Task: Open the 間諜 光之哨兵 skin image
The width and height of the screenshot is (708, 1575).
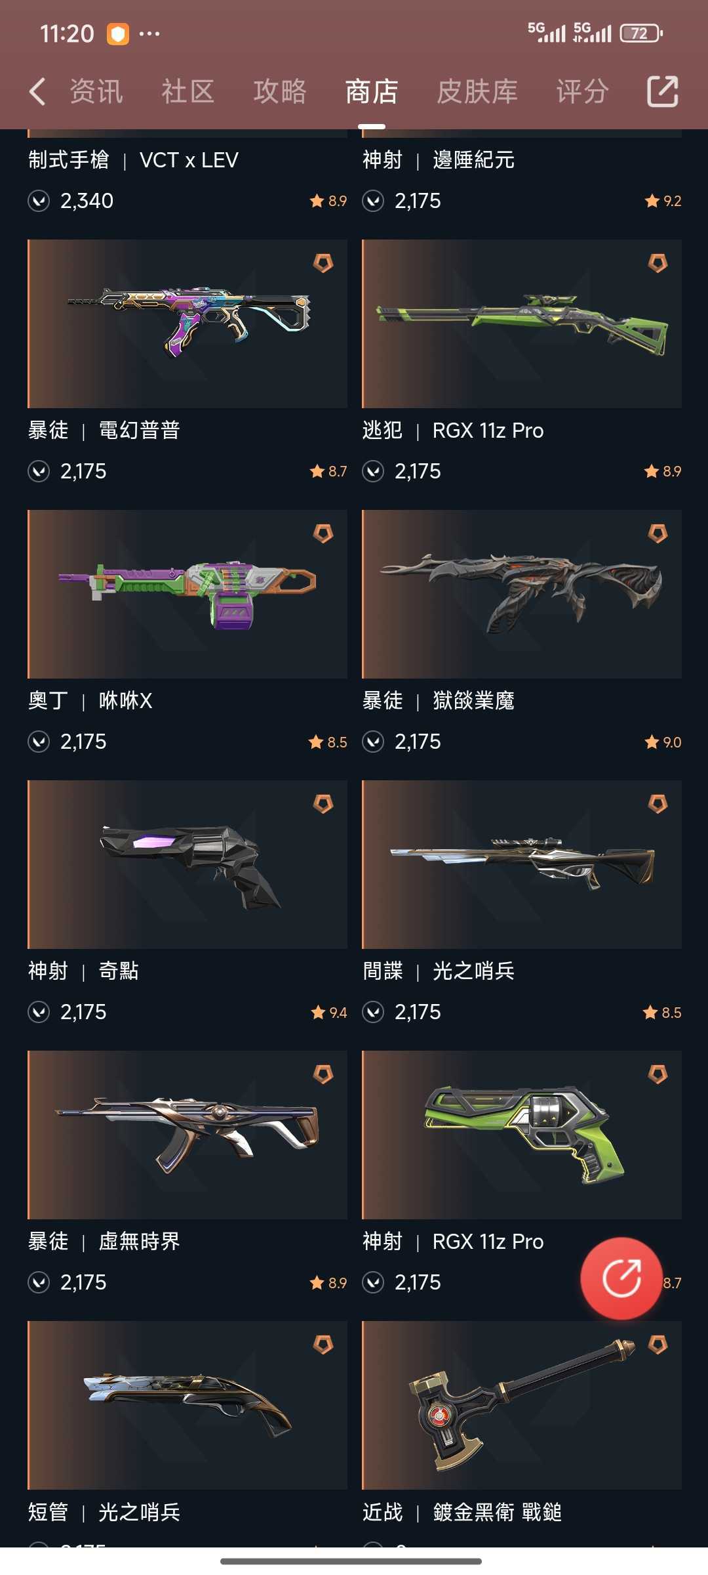Action: click(x=522, y=864)
